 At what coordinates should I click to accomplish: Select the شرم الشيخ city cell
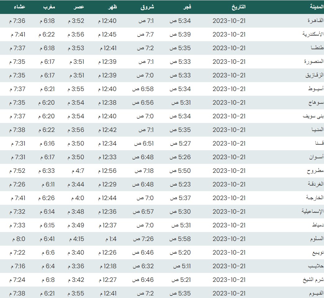pos(313,280)
